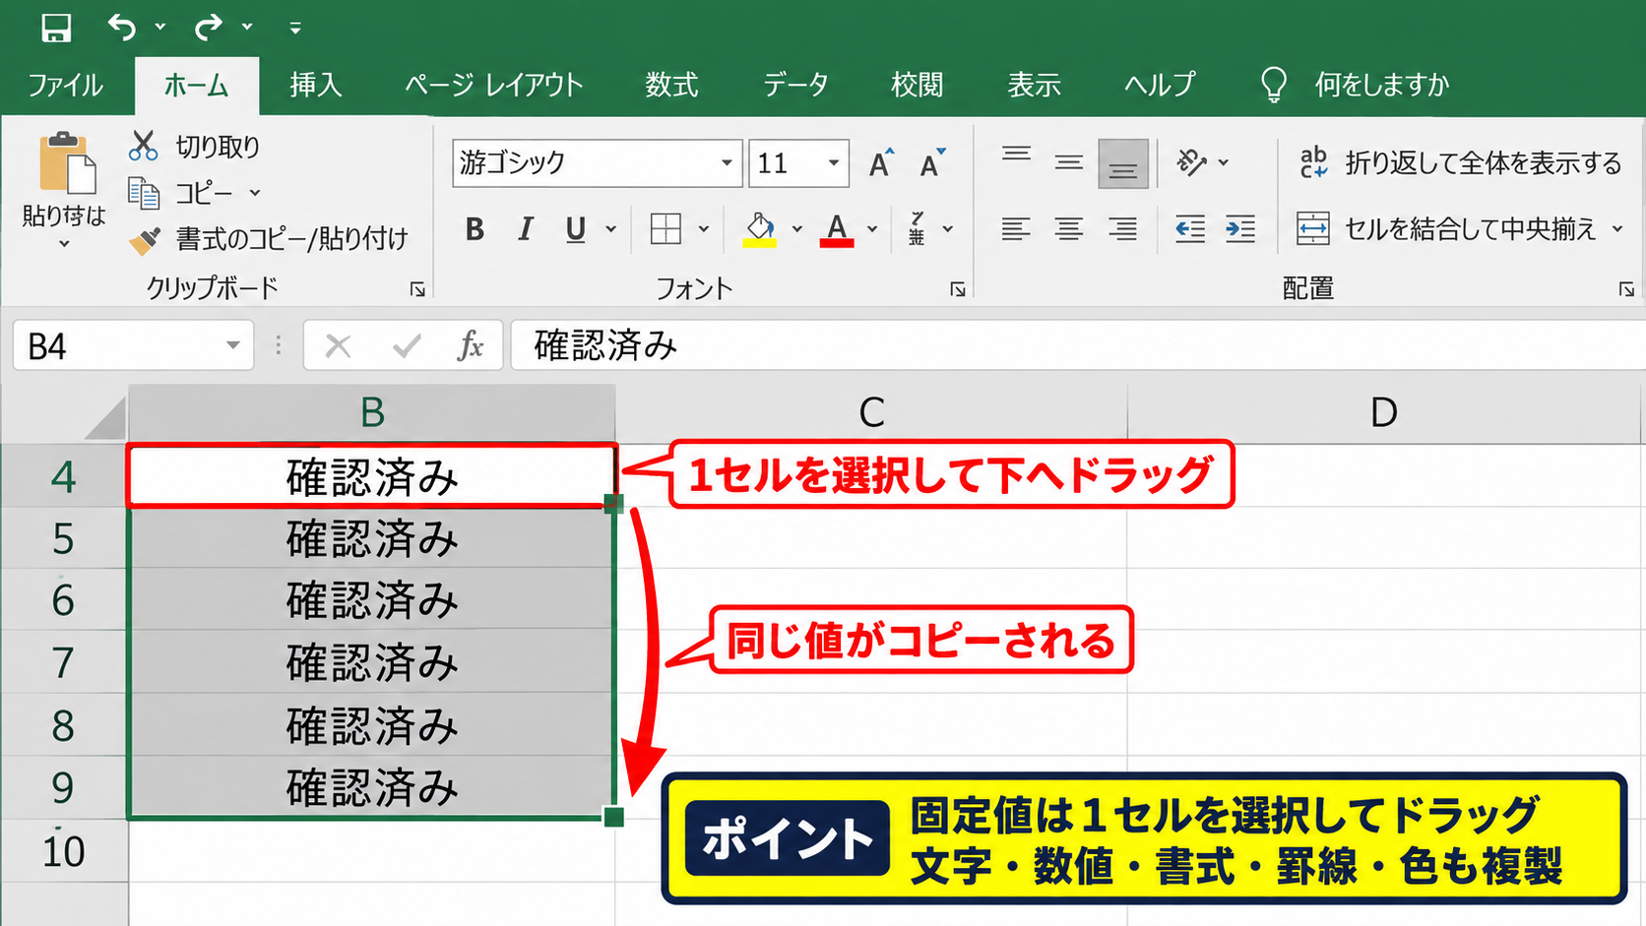Click the red font color swatch bar
This screenshot has height=926, width=1646.
click(x=837, y=243)
